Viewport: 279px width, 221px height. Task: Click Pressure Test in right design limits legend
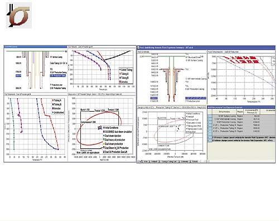[193, 120]
